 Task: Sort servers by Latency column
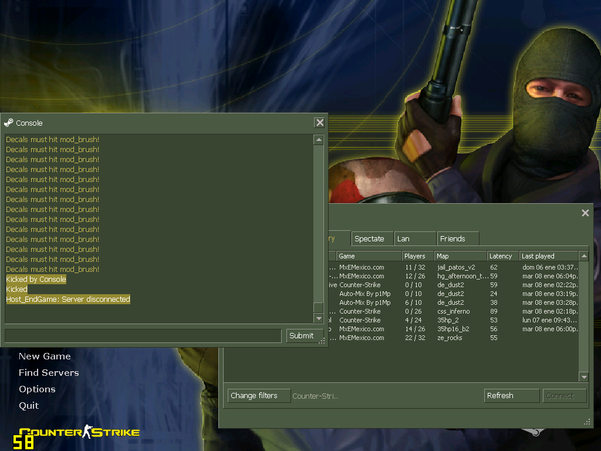tap(503, 256)
